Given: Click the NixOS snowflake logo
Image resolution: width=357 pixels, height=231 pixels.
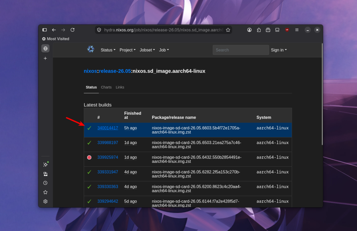Looking at the screenshot, I should 91,49.
